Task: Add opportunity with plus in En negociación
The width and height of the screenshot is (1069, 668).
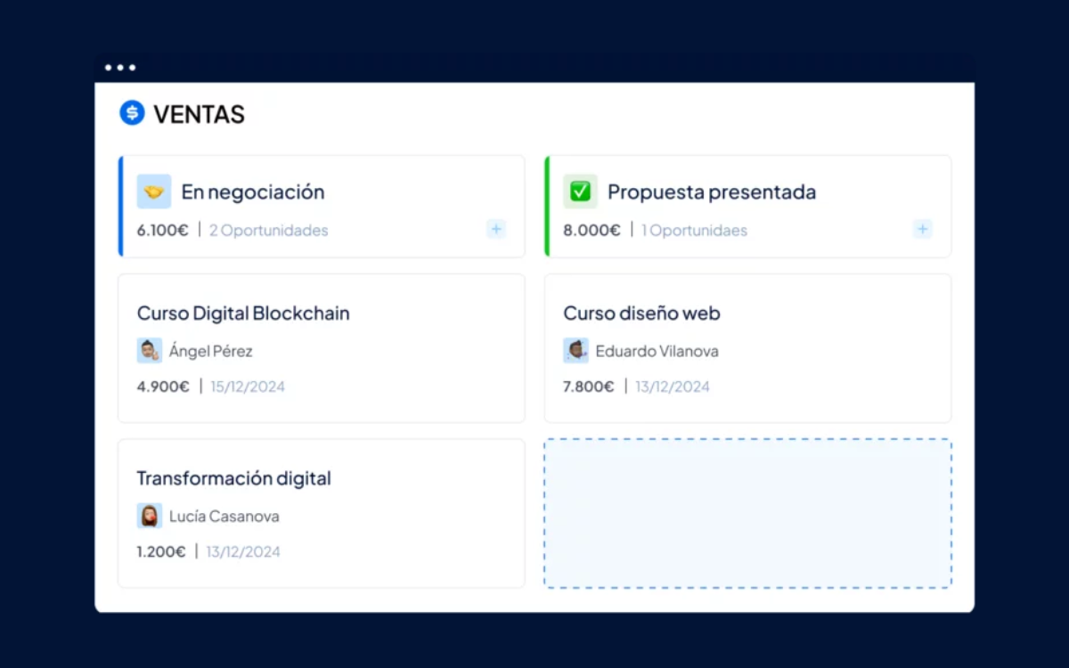Action: tap(496, 230)
